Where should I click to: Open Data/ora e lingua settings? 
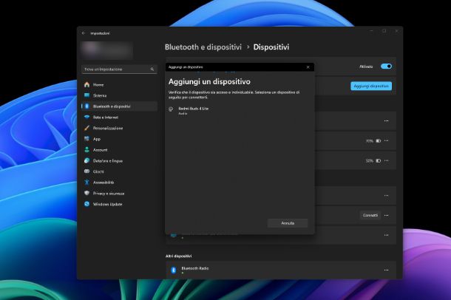point(107,160)
